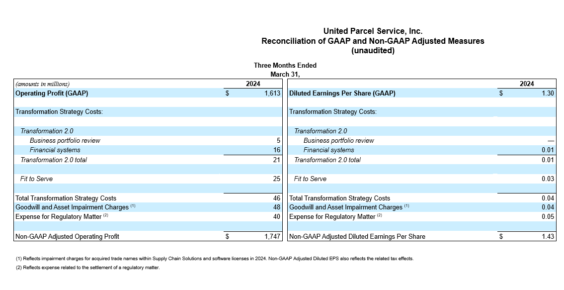Click the "March 31," date header
The height and width of the screenshot is (290, 564).
[285, 74]
